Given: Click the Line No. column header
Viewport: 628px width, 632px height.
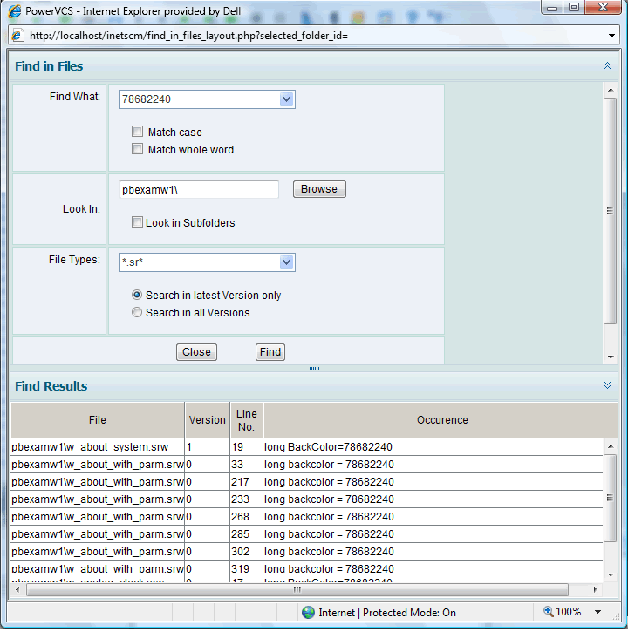Looking at the screenshot, I should (247, 420).
